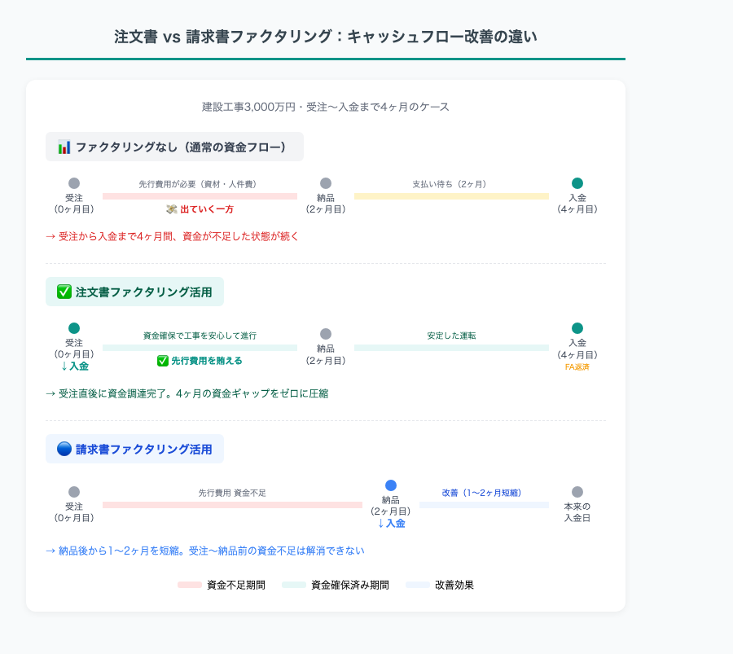Select the checkmark icon beside 先行費用を賄える
This screenshot has width=733, height=654.
coord(160,359)
